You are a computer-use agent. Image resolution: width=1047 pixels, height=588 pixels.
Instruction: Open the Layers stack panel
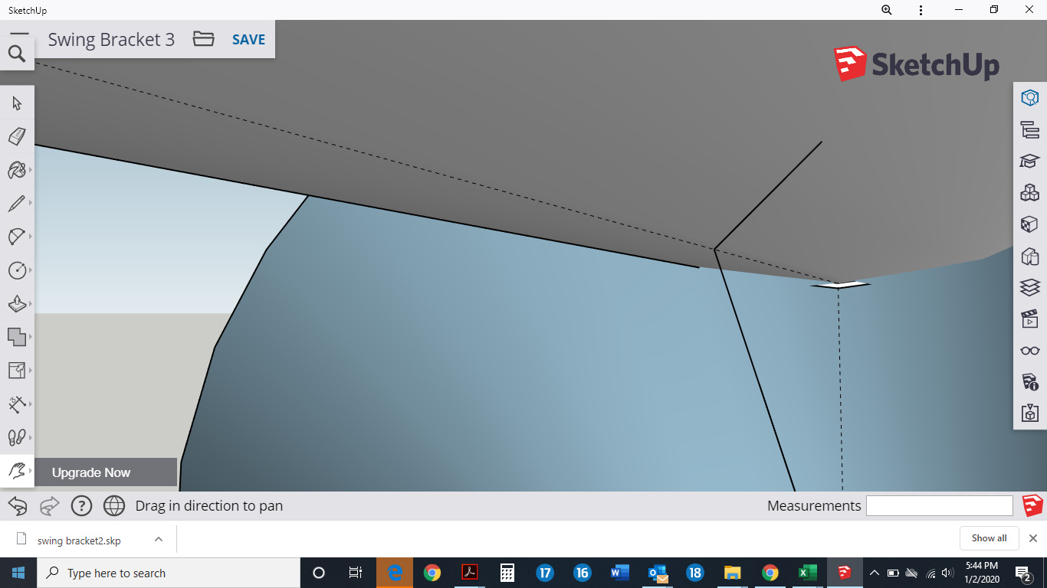1029,287
